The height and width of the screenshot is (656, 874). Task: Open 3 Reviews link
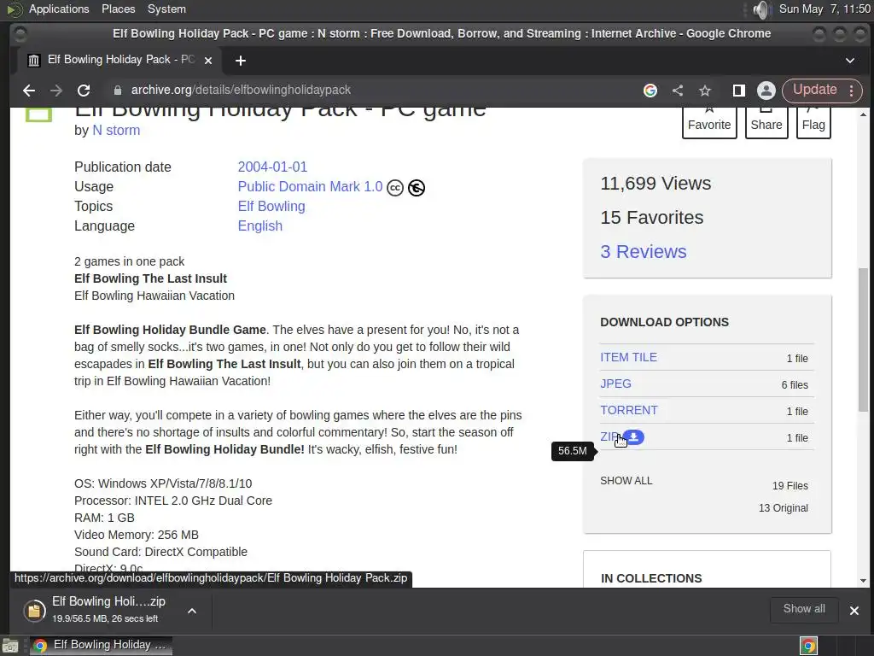[x=644, y=252]
